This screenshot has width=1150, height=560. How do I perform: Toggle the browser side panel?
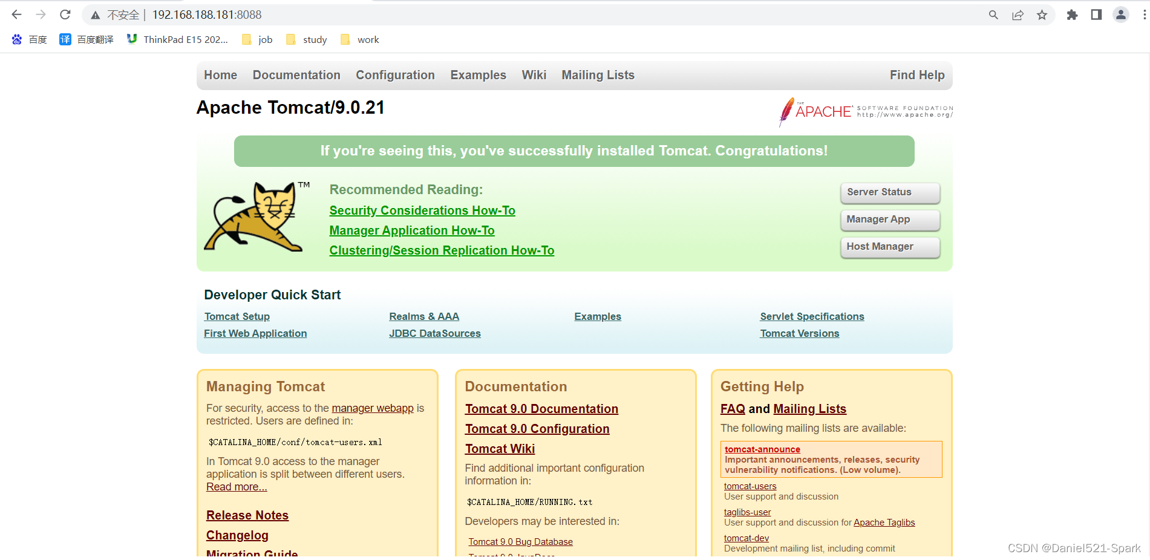tap(1096, 15)
